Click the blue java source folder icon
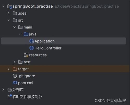Image resolution: width=130 pixels, height=105 pixels. click(x=26, y=34)
